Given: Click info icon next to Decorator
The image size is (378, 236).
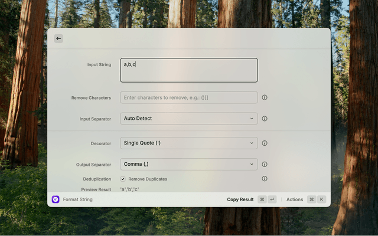Looking at the screenshot, I should 265,143.
